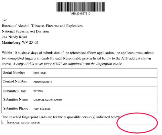Click barcode number text AB1234567810
This screenshot has width=162, height=135.
(81, 14)
